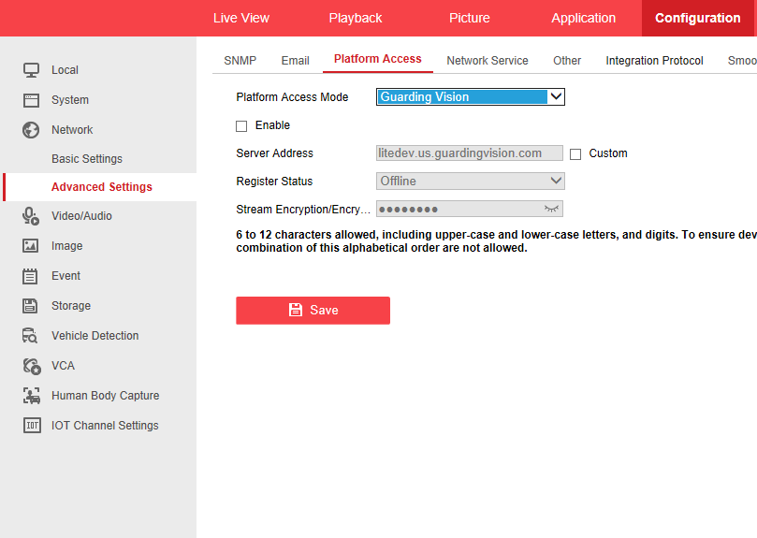757x538 pixels.
Task: Tick the Enable checkbox
Action: coord(241,125)
